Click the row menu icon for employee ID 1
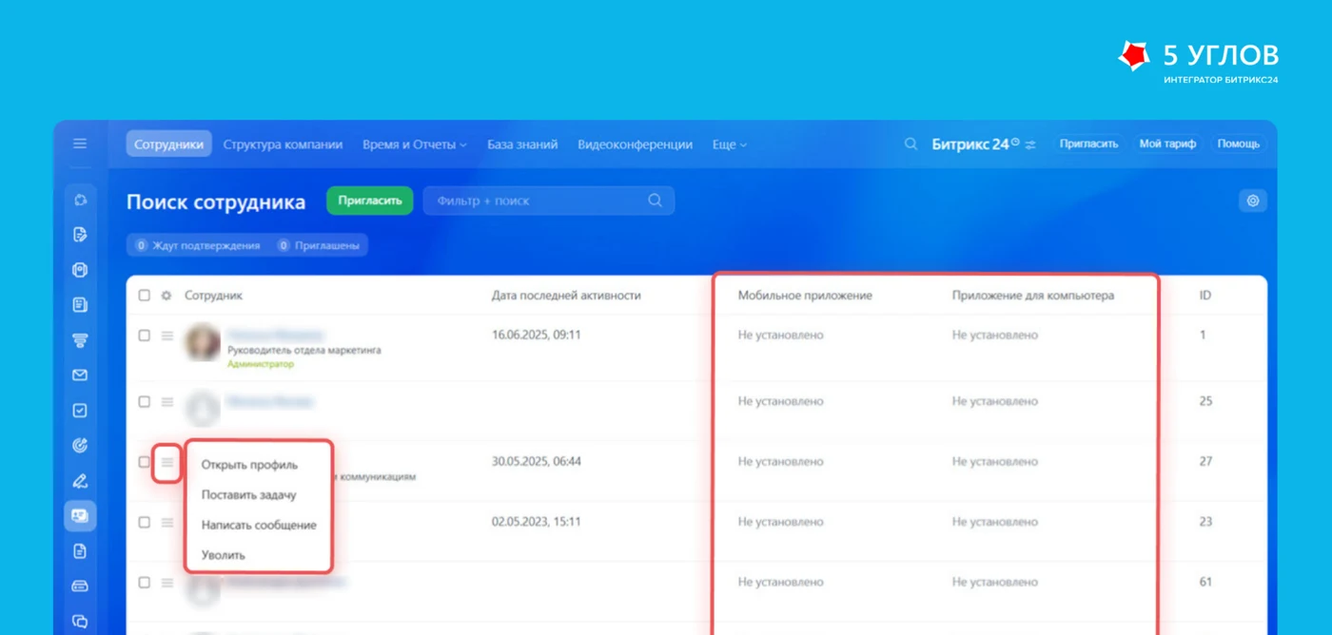The width and height of the screenshot is (1332, 635). (167, 336)
